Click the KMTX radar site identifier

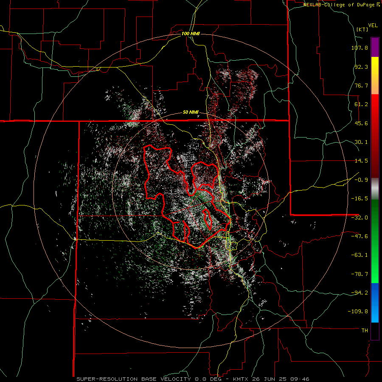coord(241,379)
